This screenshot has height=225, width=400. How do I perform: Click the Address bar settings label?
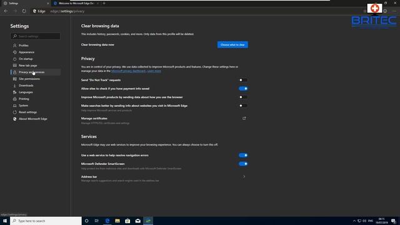[x=89, y=176]
